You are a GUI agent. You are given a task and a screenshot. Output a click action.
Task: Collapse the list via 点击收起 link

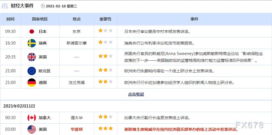pos(136,94)
